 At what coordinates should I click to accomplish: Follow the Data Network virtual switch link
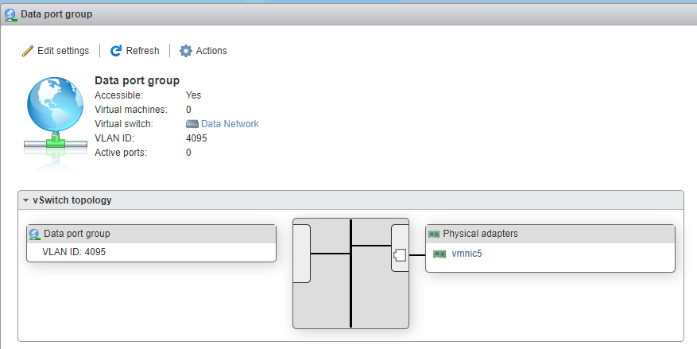[230, 124]
